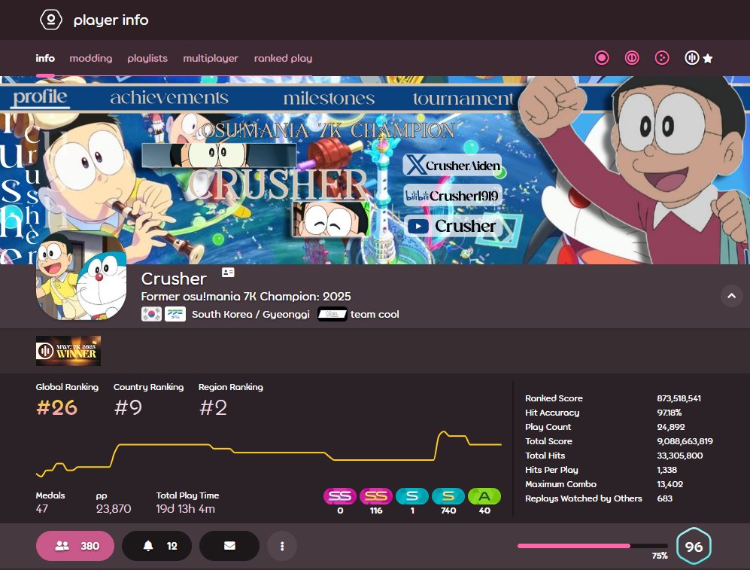The image size is (750, 570).
Task: Click the MWC 7K 2025 Winner badge
Action: 68,351
